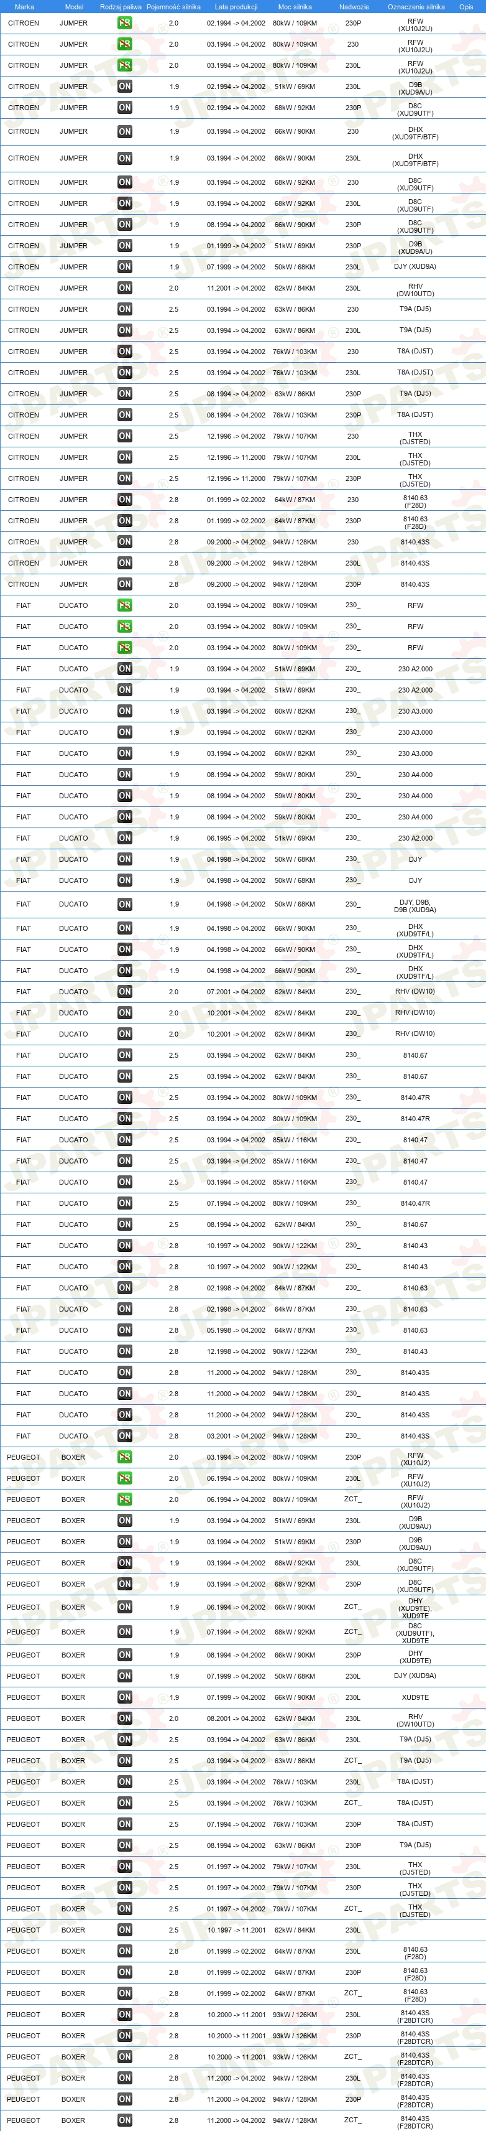The image size is (486, 2131).
Task: Click the 'Nadwozie' column header
Action: click(354, 7)
